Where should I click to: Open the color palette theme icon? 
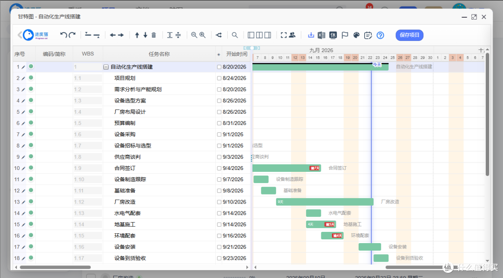(356, 35)
